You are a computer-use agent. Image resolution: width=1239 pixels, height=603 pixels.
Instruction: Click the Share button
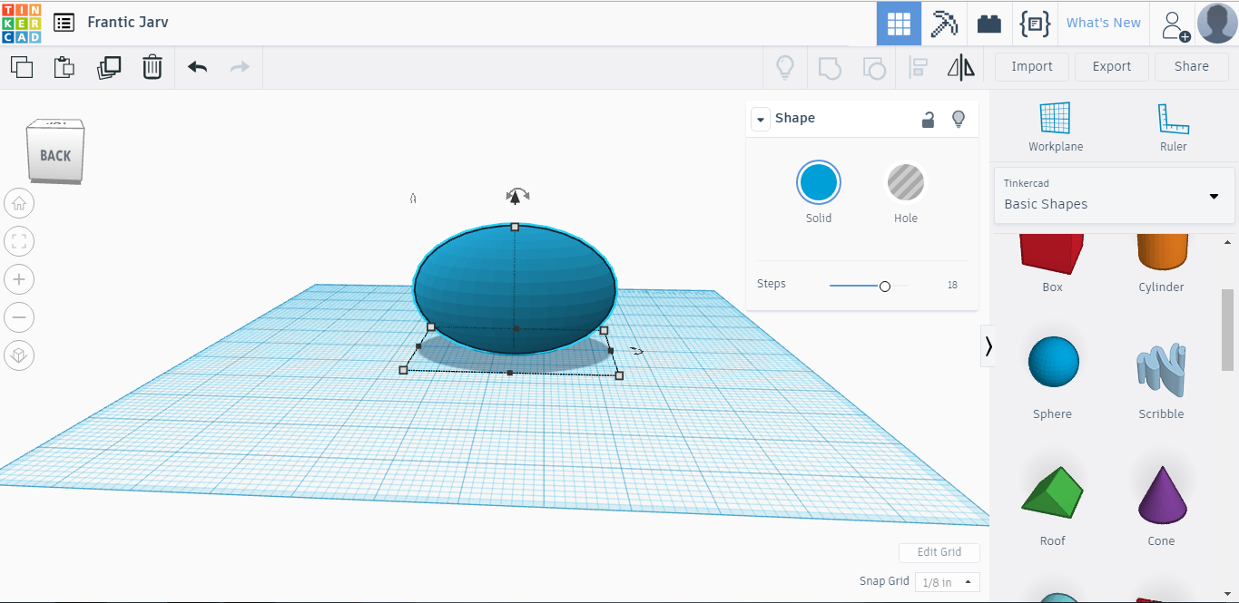(x=1192, y=66)
